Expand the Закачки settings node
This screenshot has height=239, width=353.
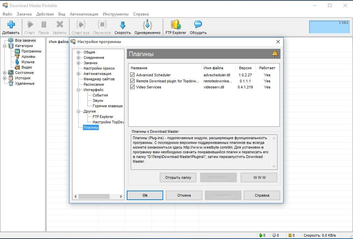coord(78,63)
